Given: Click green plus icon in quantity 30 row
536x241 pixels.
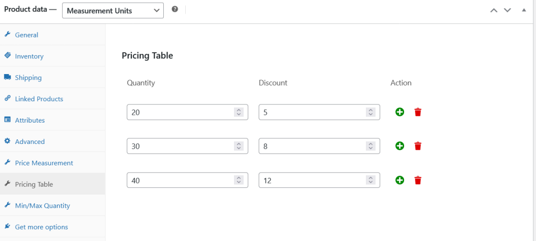Looking at the screenshot, I should click(399, 146).
